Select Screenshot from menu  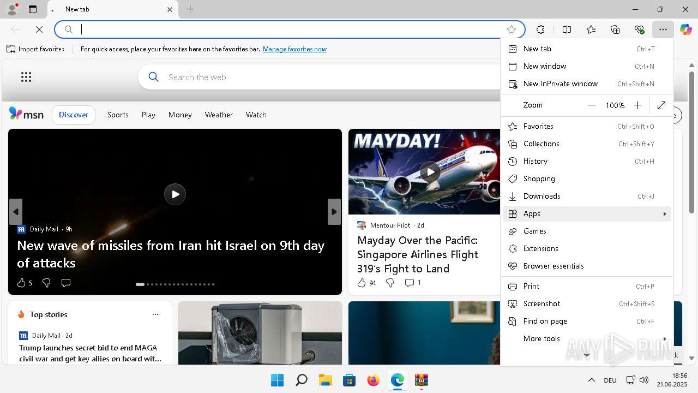point(586,303)
